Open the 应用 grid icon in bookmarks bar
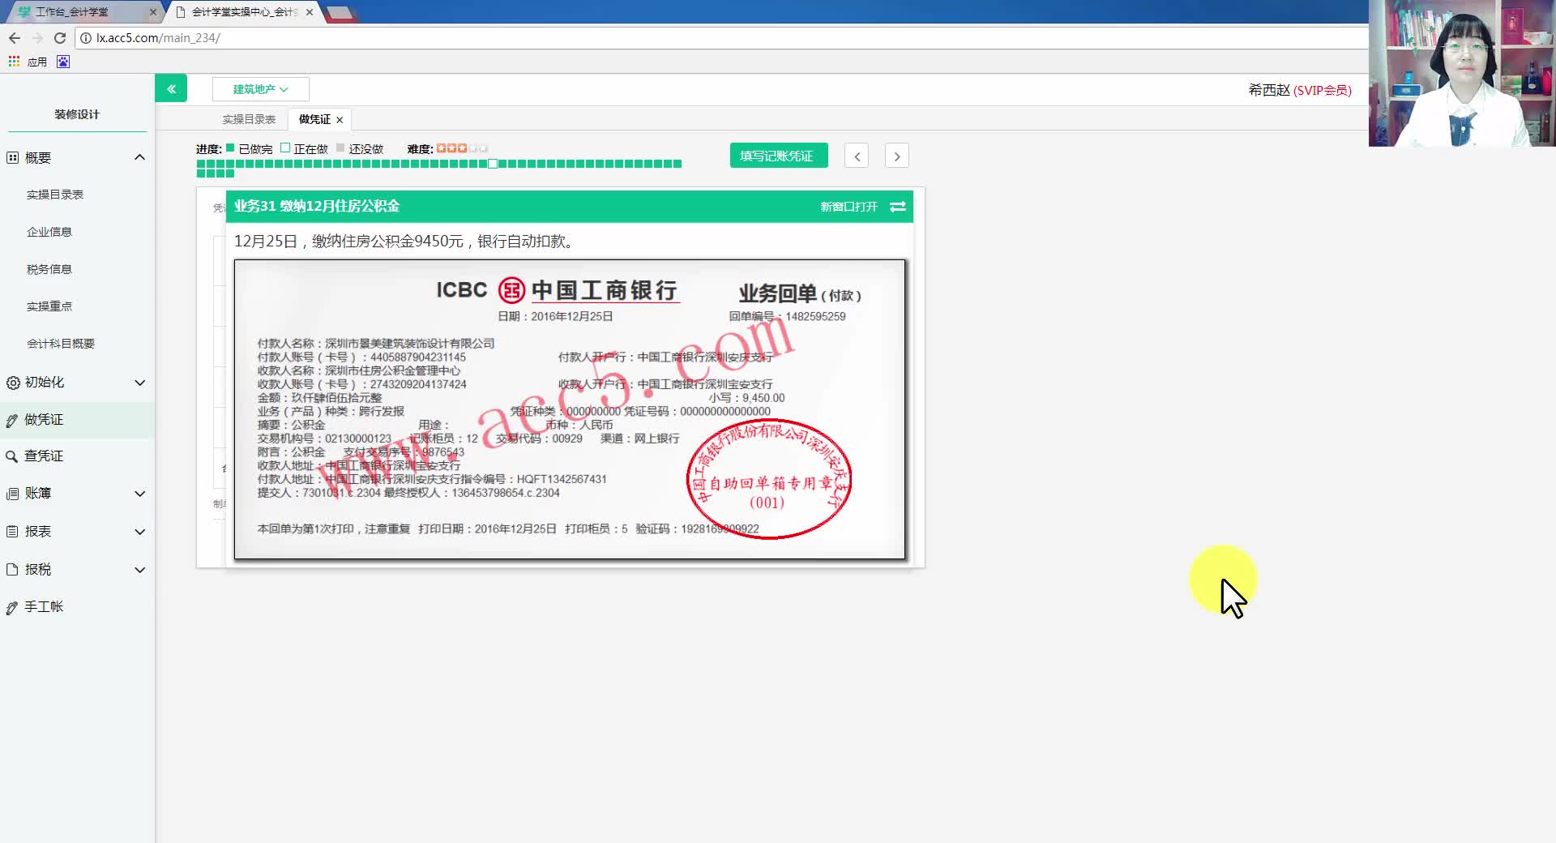Image resolution: width=1556 pixels, height=843 pixels. (13, 61)
